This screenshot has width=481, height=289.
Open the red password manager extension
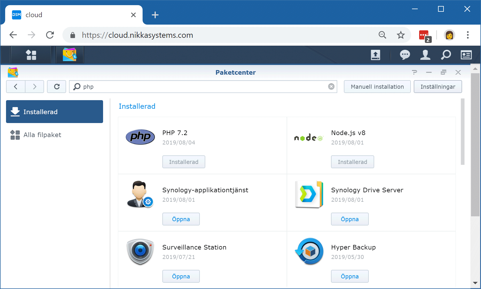(425, 36)
